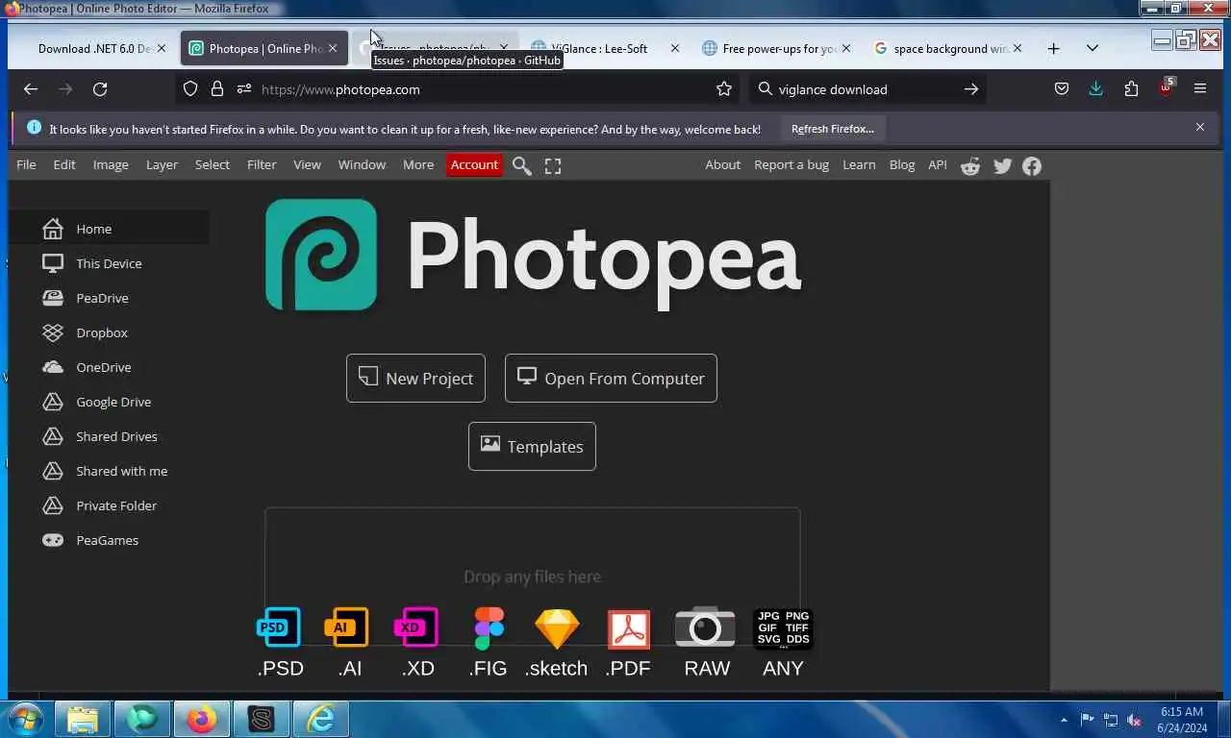Click the New Project button
The height and width of the screenshot is (738, 1231).
pos(415,378)
